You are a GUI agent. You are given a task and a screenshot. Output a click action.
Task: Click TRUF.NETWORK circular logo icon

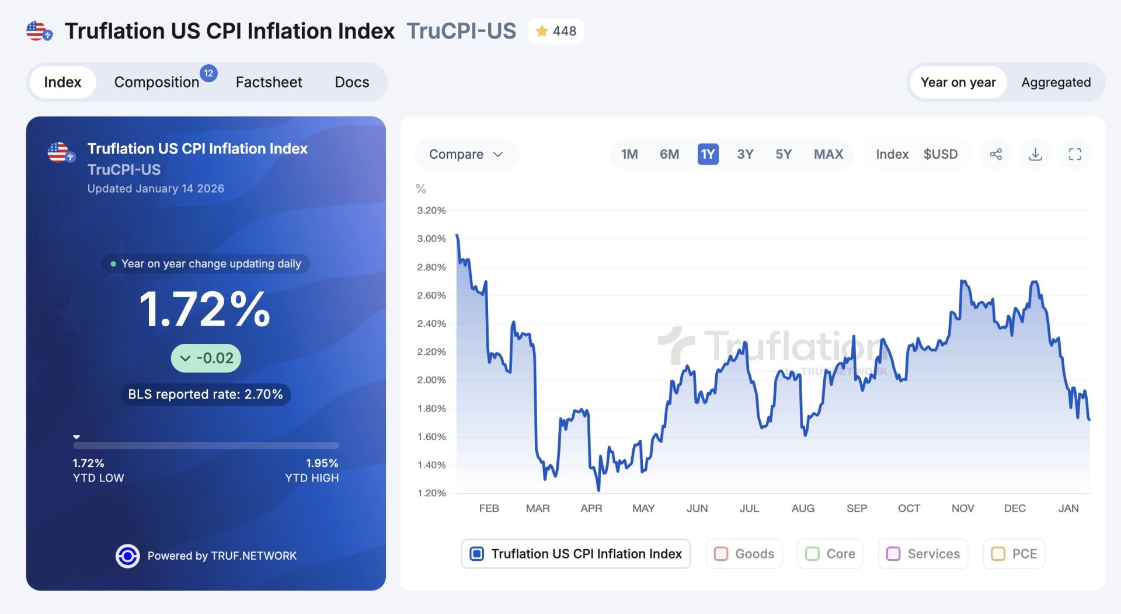pos(127,556)
